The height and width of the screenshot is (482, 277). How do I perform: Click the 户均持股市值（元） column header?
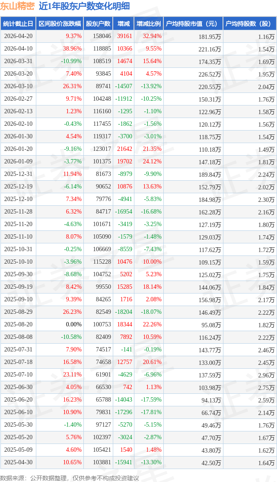[193, 24]
